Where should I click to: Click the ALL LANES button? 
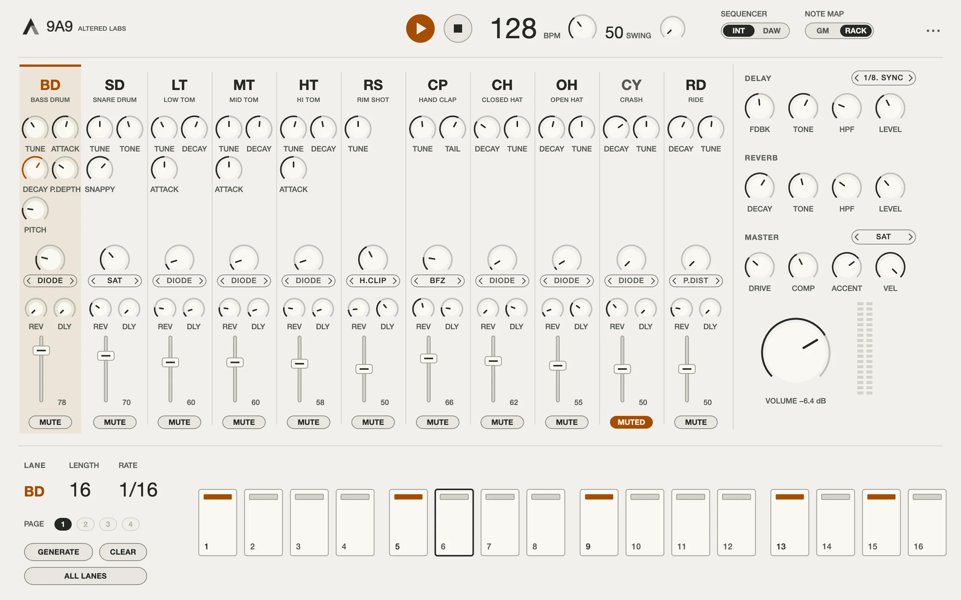[85, 575]
